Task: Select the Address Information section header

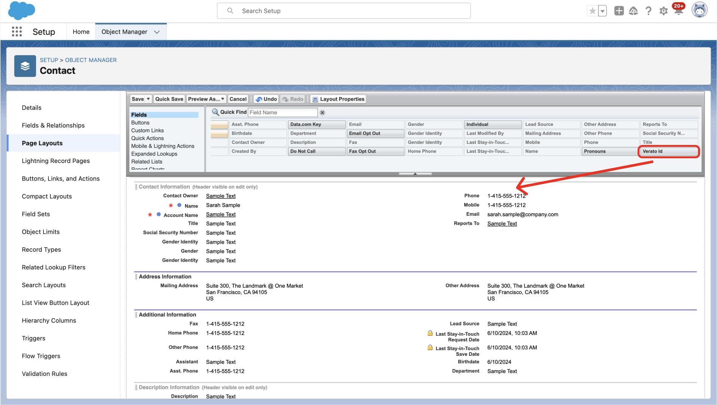Action: [165, 277]
